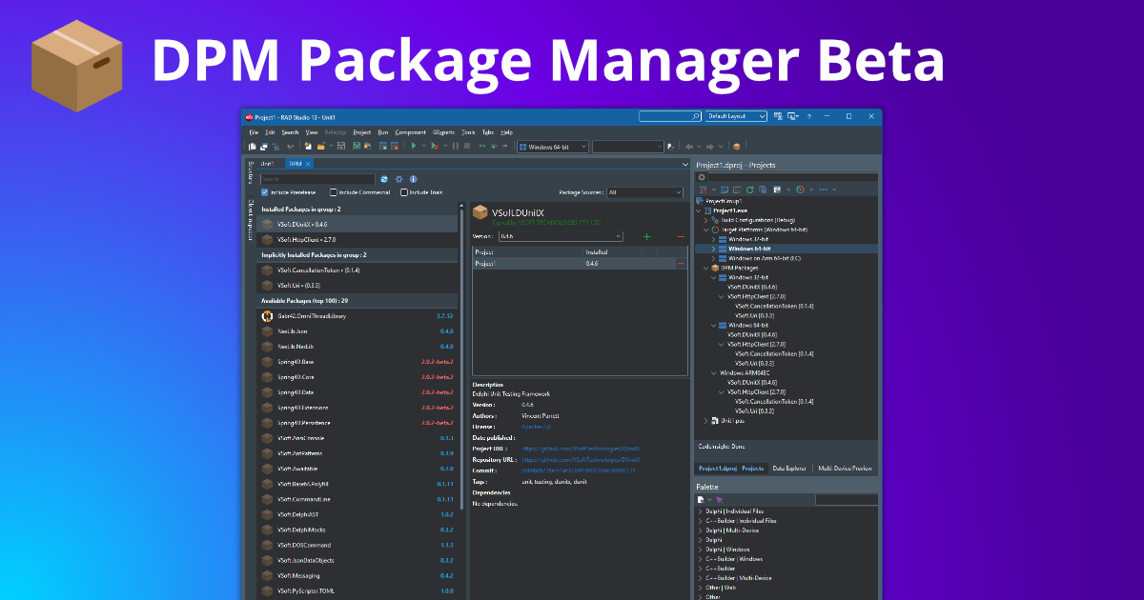The image size is (1144, 600).
Task: Open the Project URL link
Action: pos(581,448)
